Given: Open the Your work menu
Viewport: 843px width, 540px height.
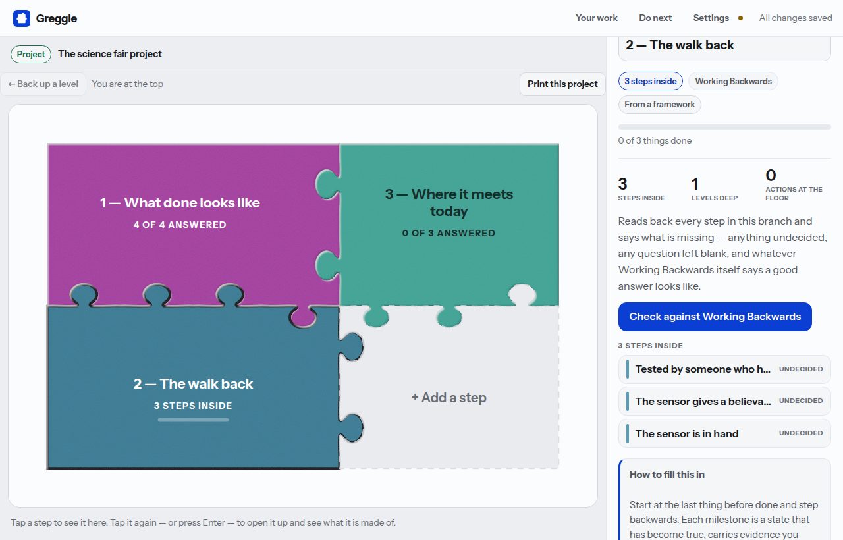Looking at the screenshot, I should 597,18.
